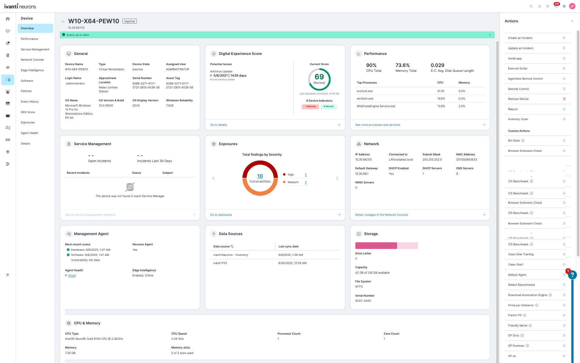Show next exposures chart with right chevron
This screenshot has height=363, width=580.
tap(337, 178)
